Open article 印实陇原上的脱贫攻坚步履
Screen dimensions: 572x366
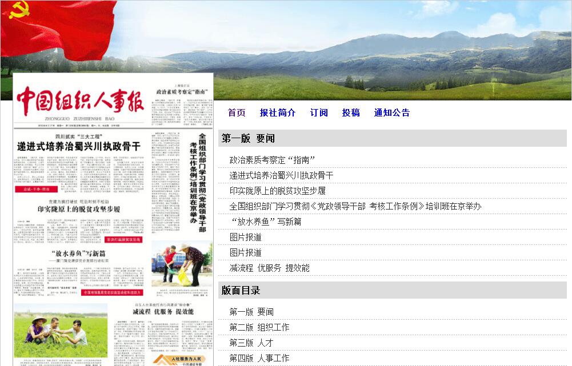(x=277, y=191)
